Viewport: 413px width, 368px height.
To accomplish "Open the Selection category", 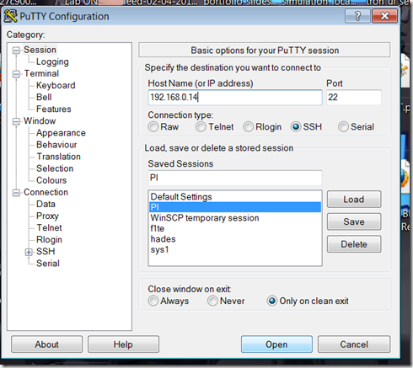I will click(55, 168).
